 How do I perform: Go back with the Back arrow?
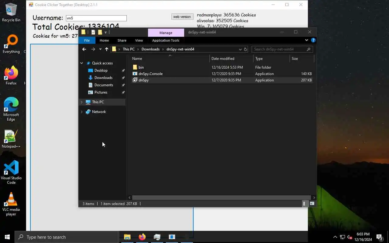(x=84, y=49)
